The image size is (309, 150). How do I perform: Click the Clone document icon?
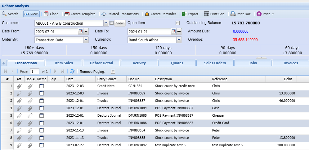point(46,14)
